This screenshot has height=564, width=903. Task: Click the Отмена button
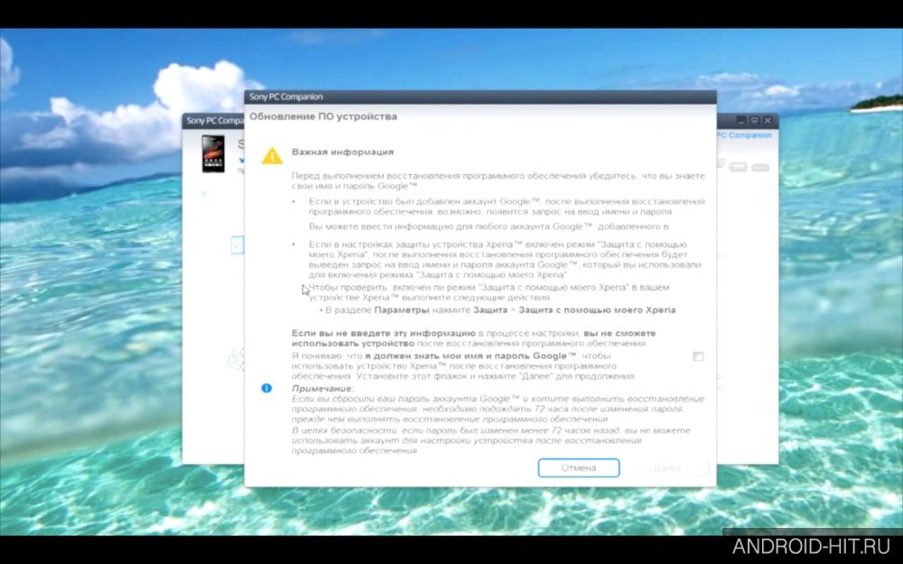coord(578,467)
